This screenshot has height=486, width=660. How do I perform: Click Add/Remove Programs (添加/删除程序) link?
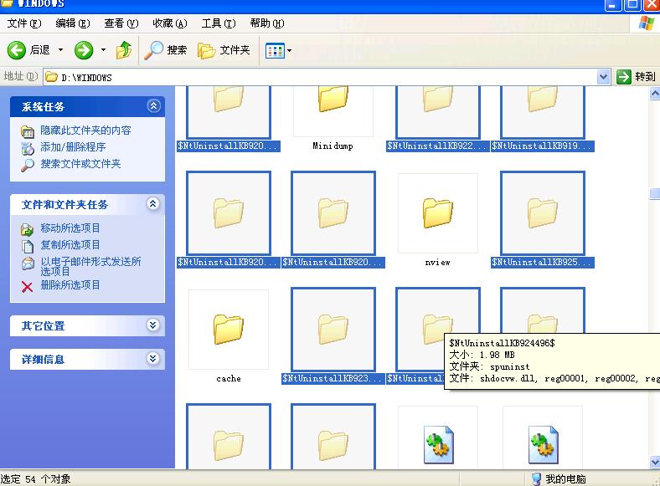[x=73, y=147]
